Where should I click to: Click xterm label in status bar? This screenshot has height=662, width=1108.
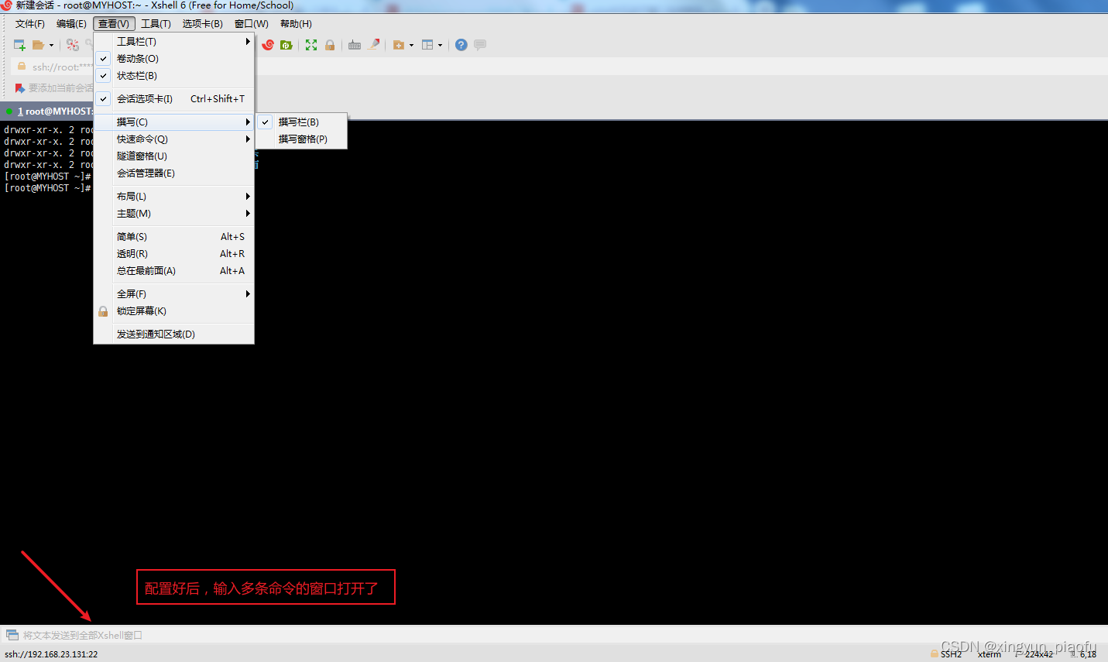point(989,654)
